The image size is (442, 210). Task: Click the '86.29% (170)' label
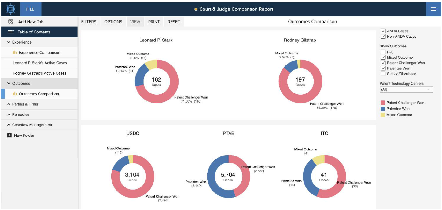pos(327,108)
